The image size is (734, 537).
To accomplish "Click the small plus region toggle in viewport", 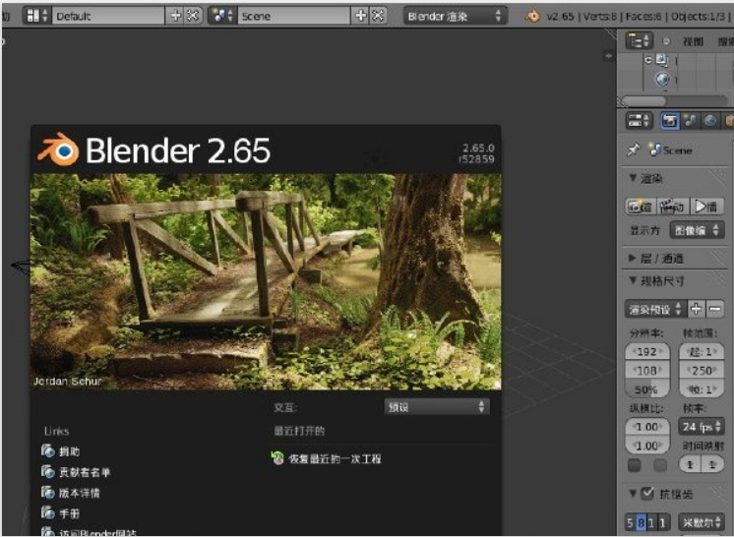I will pos(608,56).
